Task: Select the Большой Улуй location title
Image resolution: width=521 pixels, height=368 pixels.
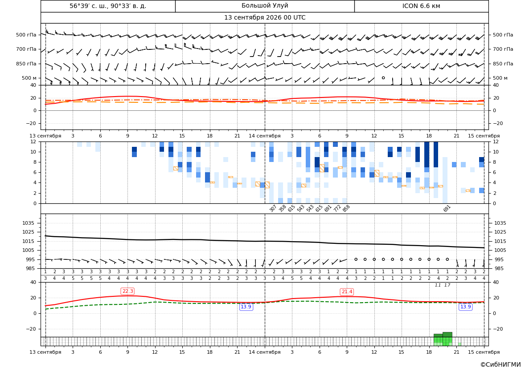Action: (265, 6)
